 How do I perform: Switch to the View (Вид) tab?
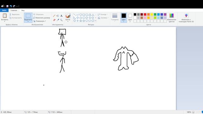tap(23, 10)
